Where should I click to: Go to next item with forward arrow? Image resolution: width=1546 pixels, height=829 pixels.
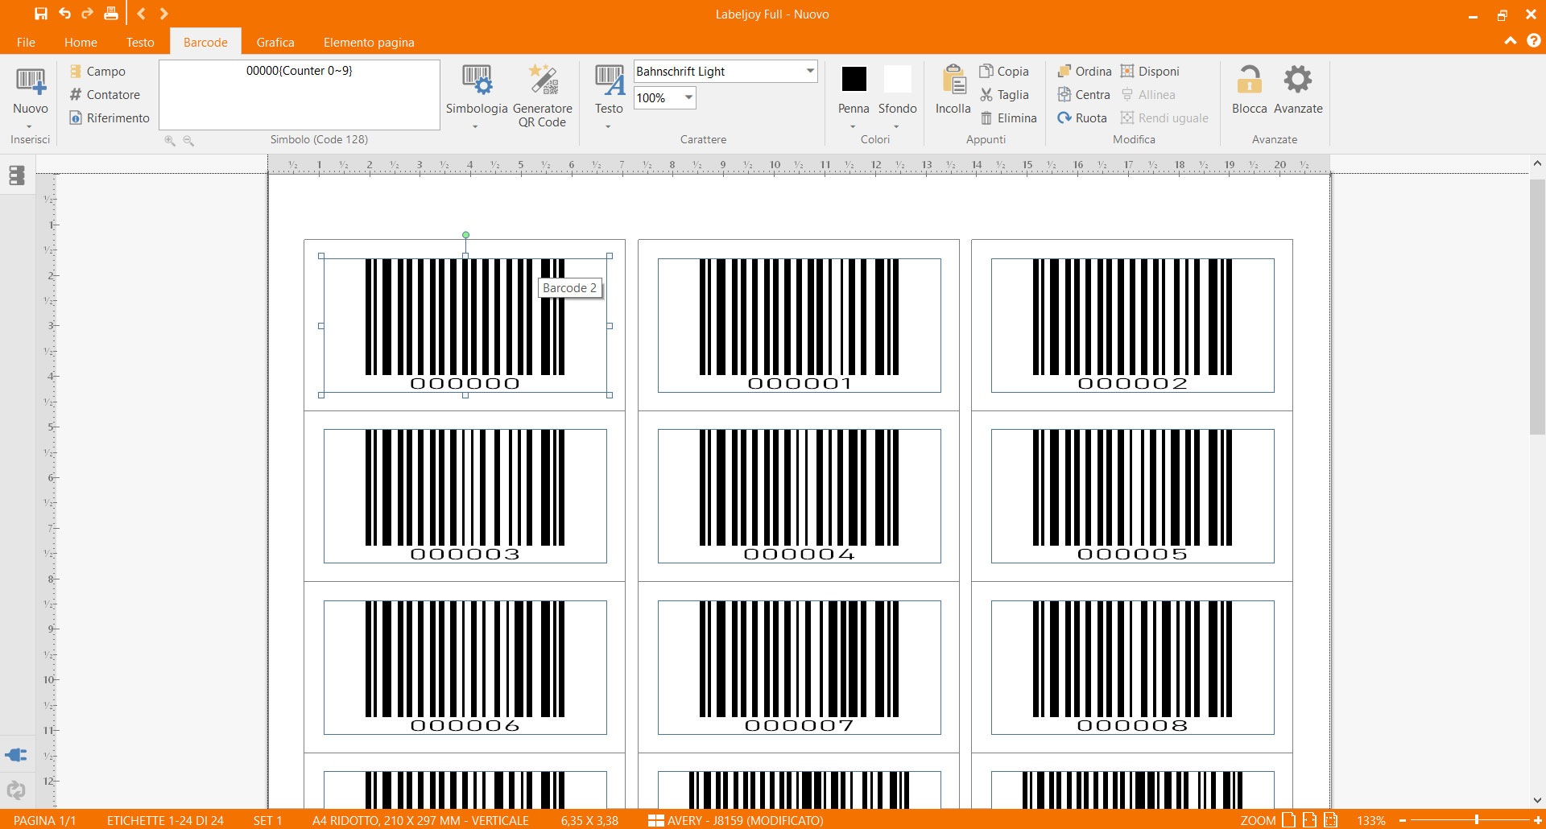coord(163,14)
